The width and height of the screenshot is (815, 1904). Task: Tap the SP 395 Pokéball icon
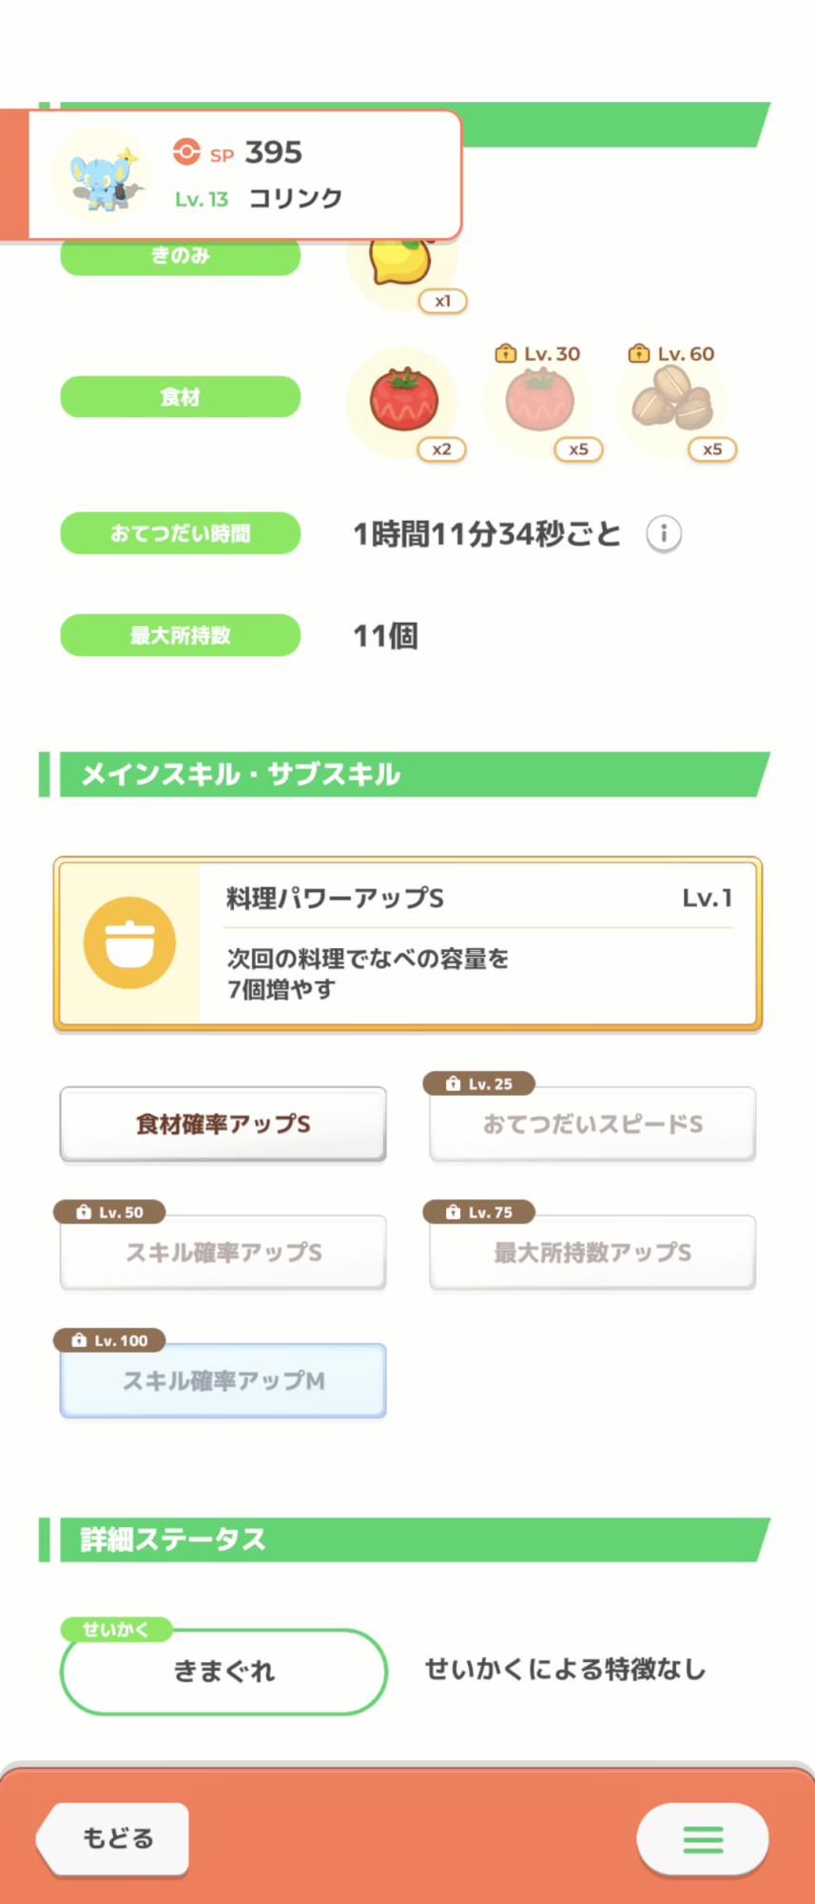point(186,152)
